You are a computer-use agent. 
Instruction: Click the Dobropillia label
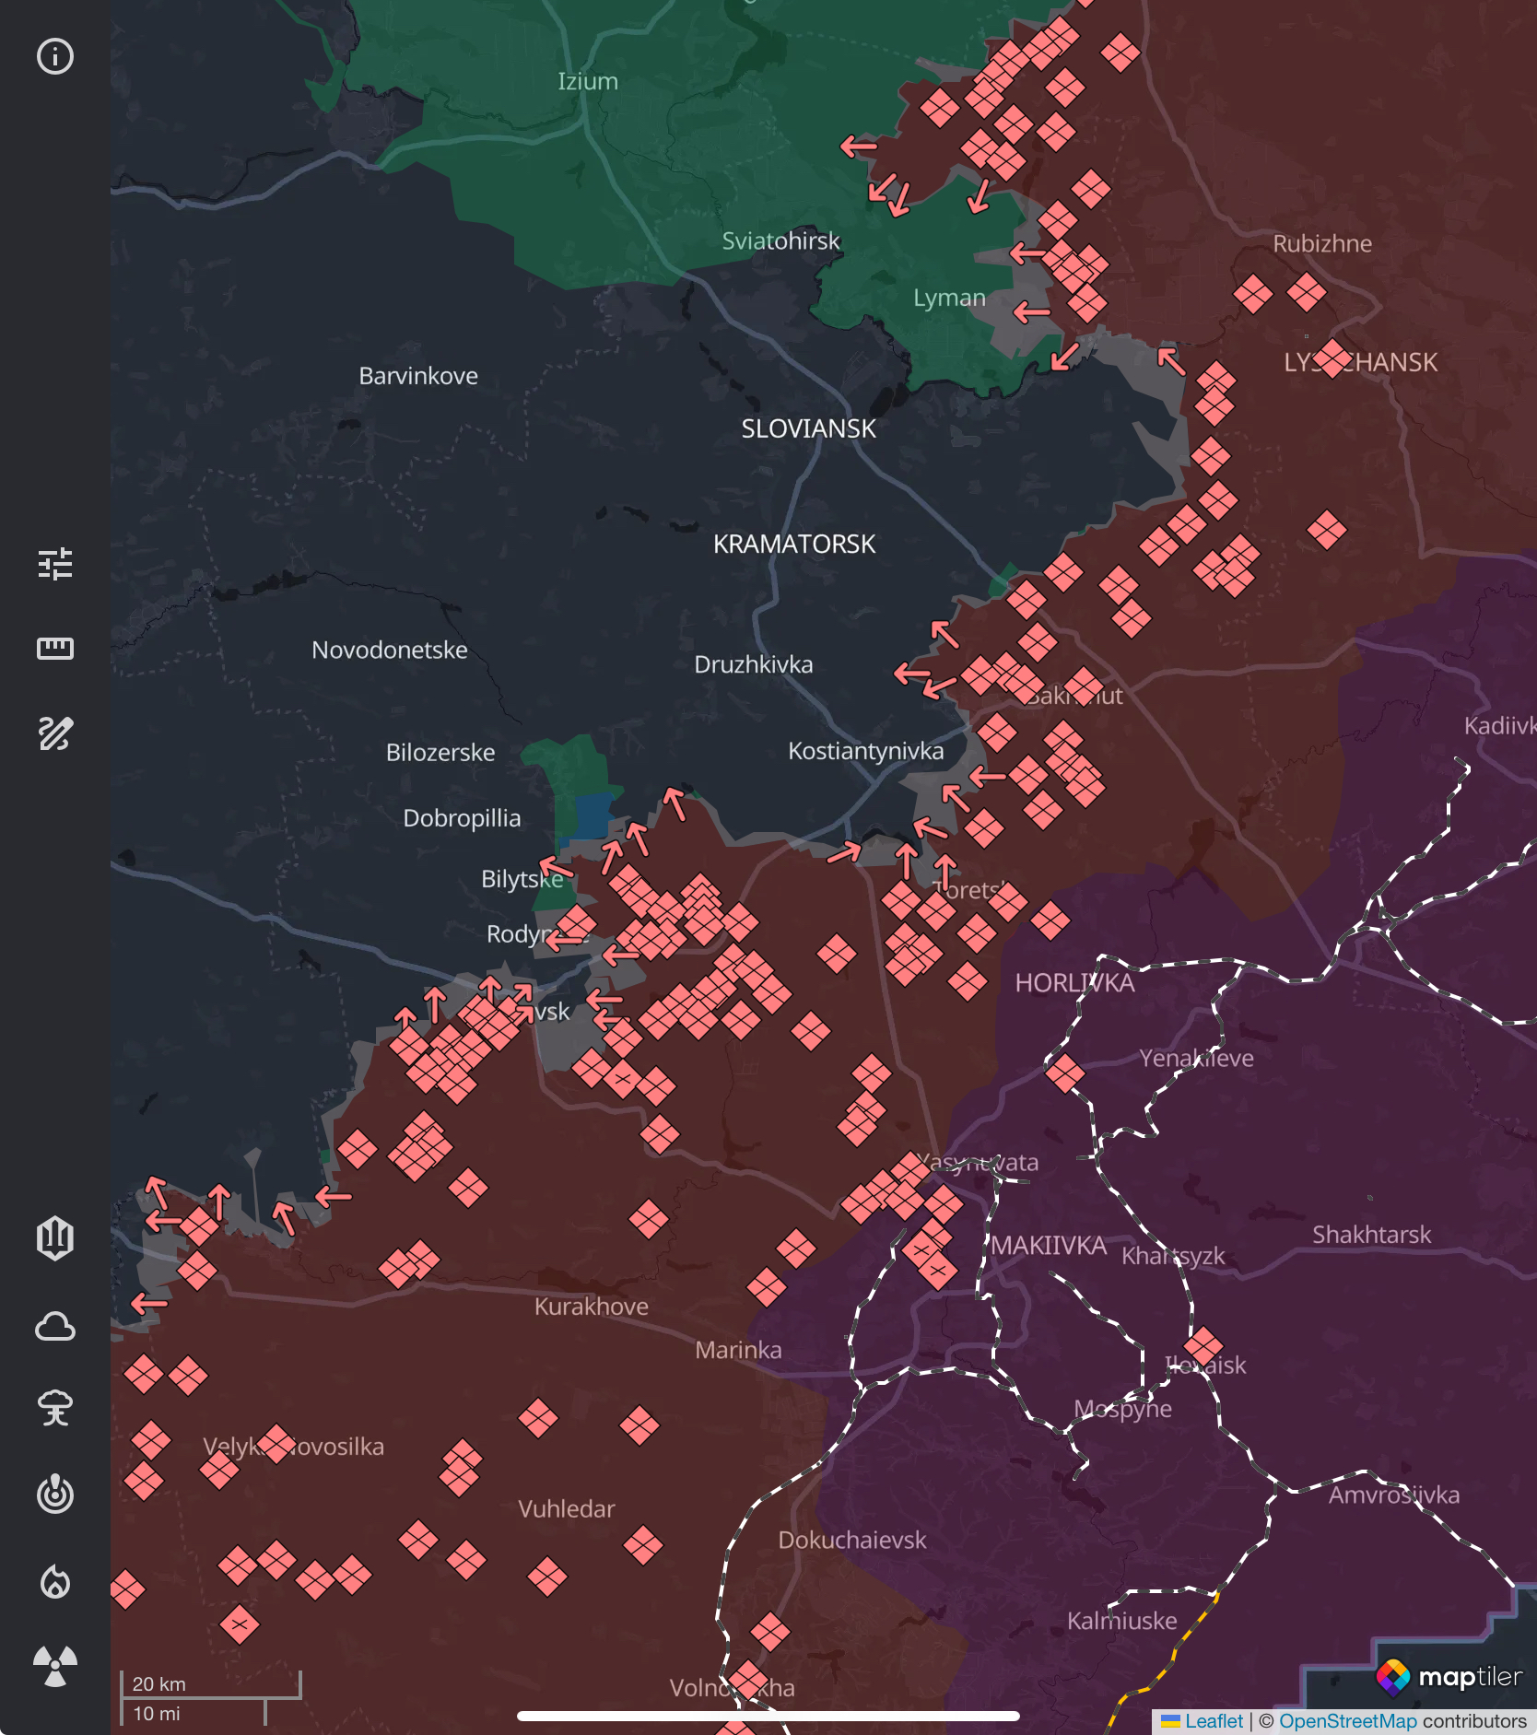pos(463,818)
